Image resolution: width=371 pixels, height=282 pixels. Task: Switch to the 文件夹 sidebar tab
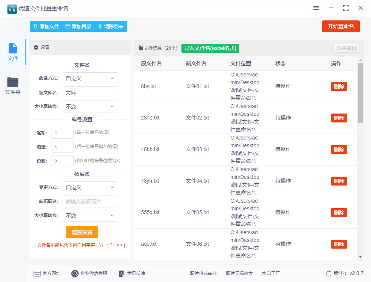click(13, 86)
